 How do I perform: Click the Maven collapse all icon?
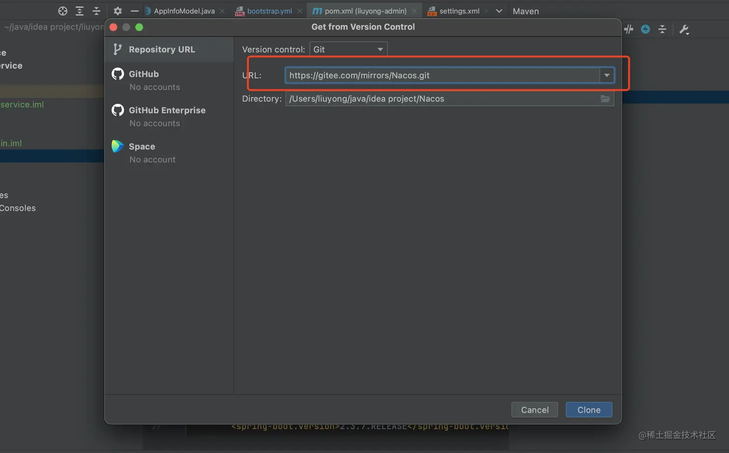coord(662,29)
